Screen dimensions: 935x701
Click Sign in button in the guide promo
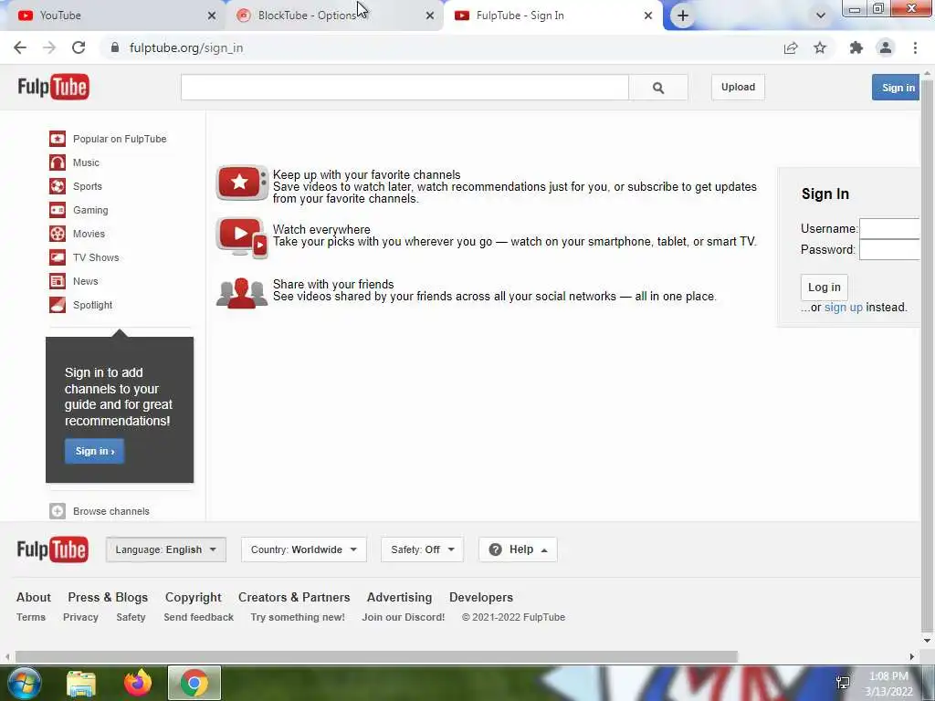(95, 451)
